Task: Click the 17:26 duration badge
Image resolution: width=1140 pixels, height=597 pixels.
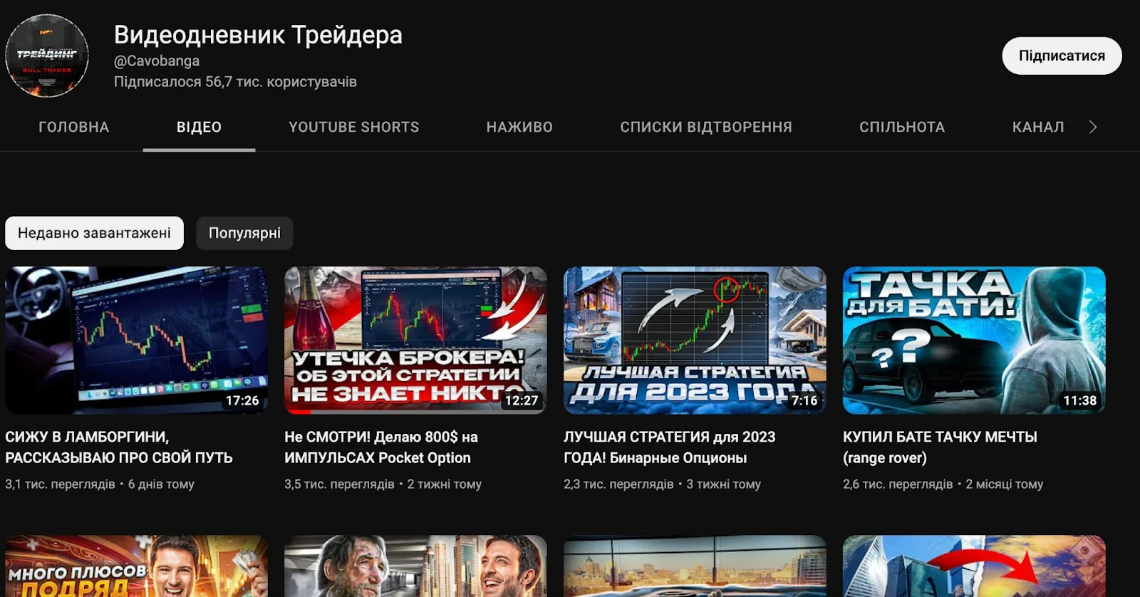Action: 242,400
